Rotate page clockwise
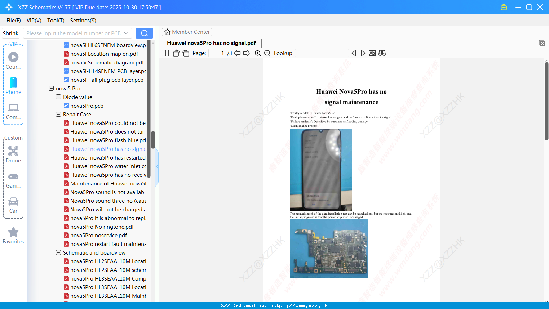 (x=186, y=53)
